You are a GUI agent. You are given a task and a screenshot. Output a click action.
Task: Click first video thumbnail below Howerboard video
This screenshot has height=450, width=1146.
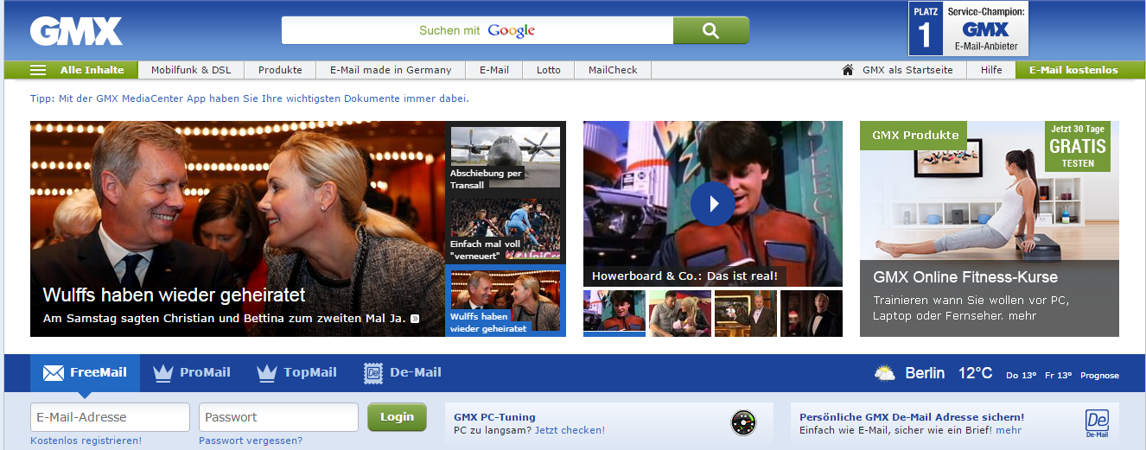tap(614, 313)
